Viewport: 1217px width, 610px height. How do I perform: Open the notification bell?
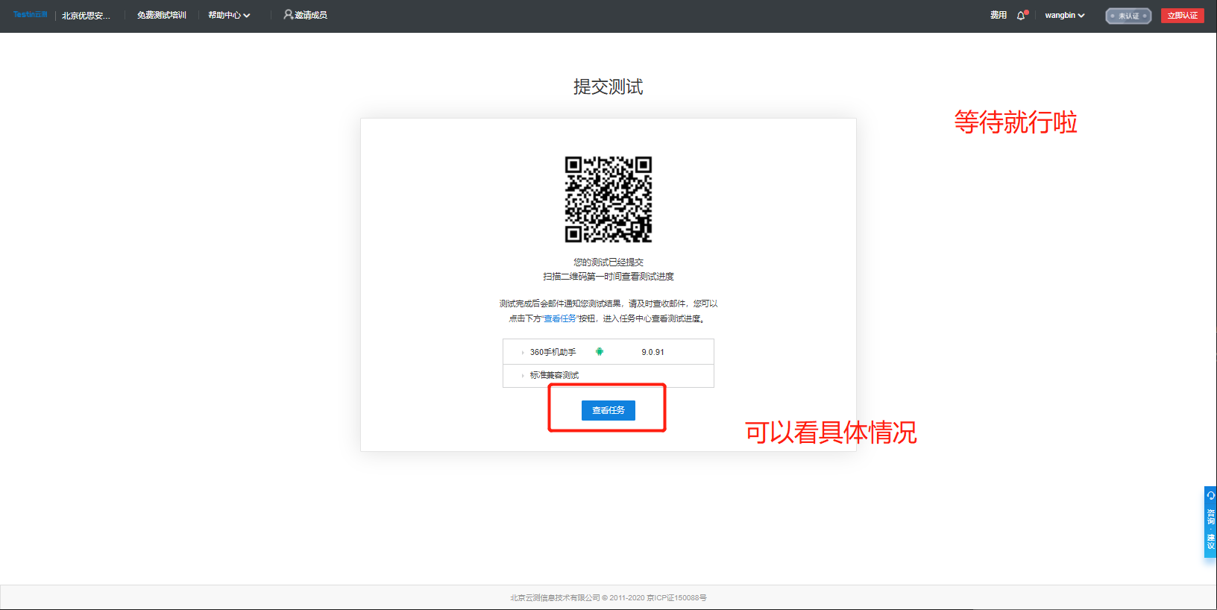(x=1022, y=15)
